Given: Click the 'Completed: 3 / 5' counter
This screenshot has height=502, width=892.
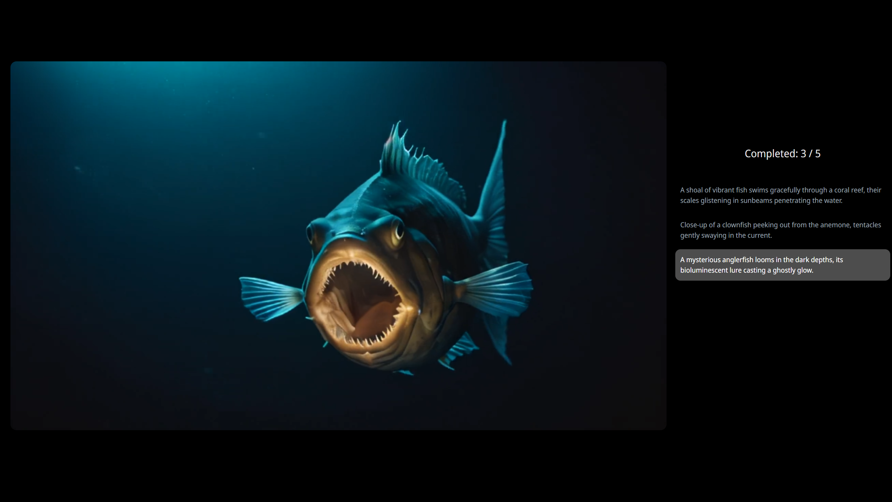Looking at the screenshot, I should pos(782,153).
